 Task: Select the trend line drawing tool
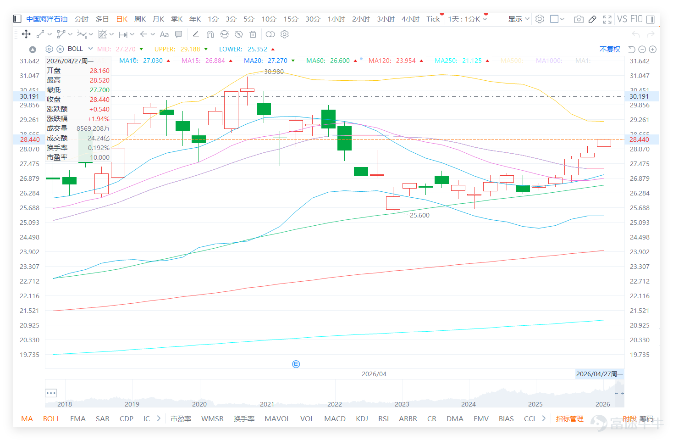click(40, 34)
